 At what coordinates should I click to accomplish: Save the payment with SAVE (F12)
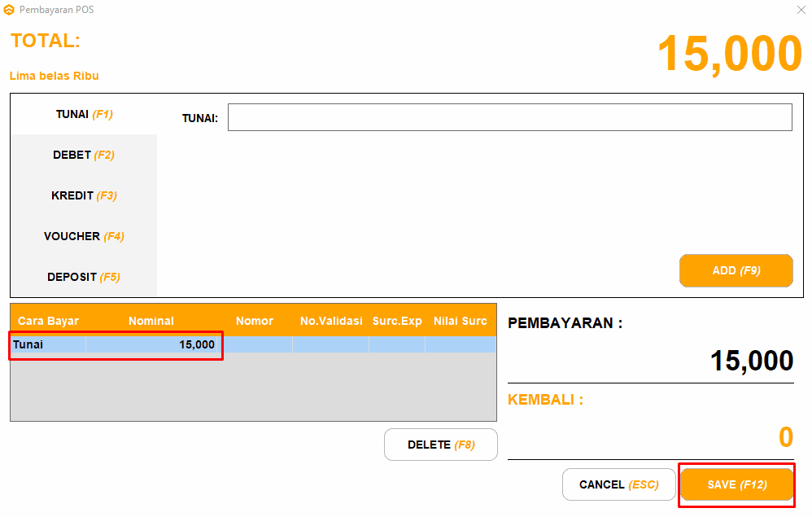tap(736, 484)
